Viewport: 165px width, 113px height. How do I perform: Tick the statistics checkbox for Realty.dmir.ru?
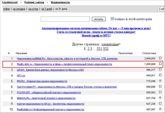pyautogui.click(x=160, y=64)
